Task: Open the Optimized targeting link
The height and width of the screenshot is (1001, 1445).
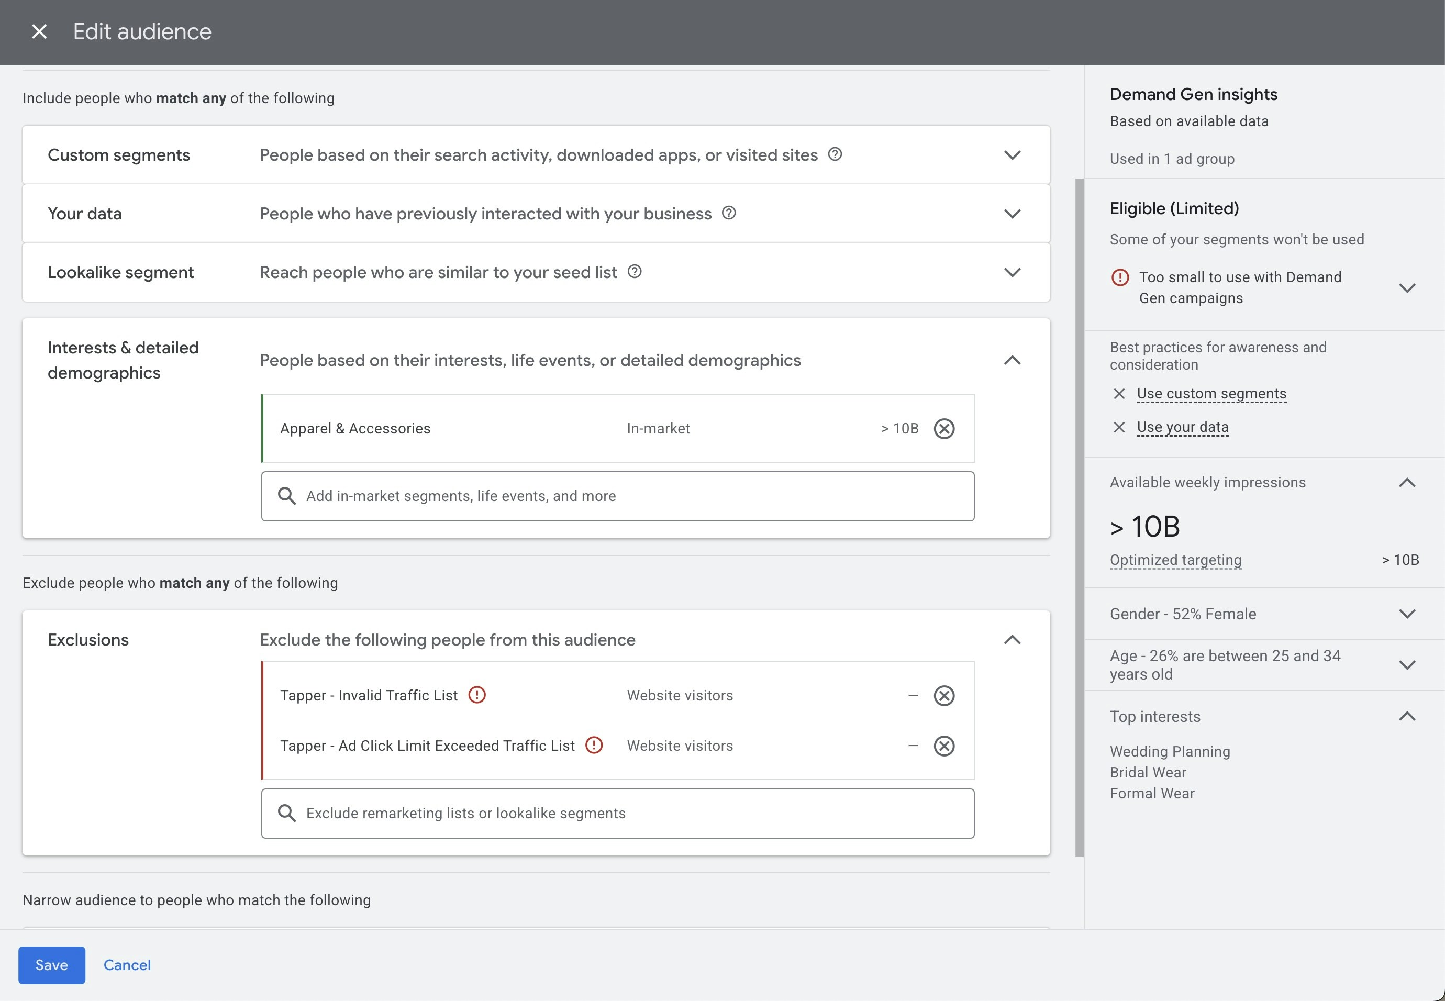Action: [x=1175, y=560]
